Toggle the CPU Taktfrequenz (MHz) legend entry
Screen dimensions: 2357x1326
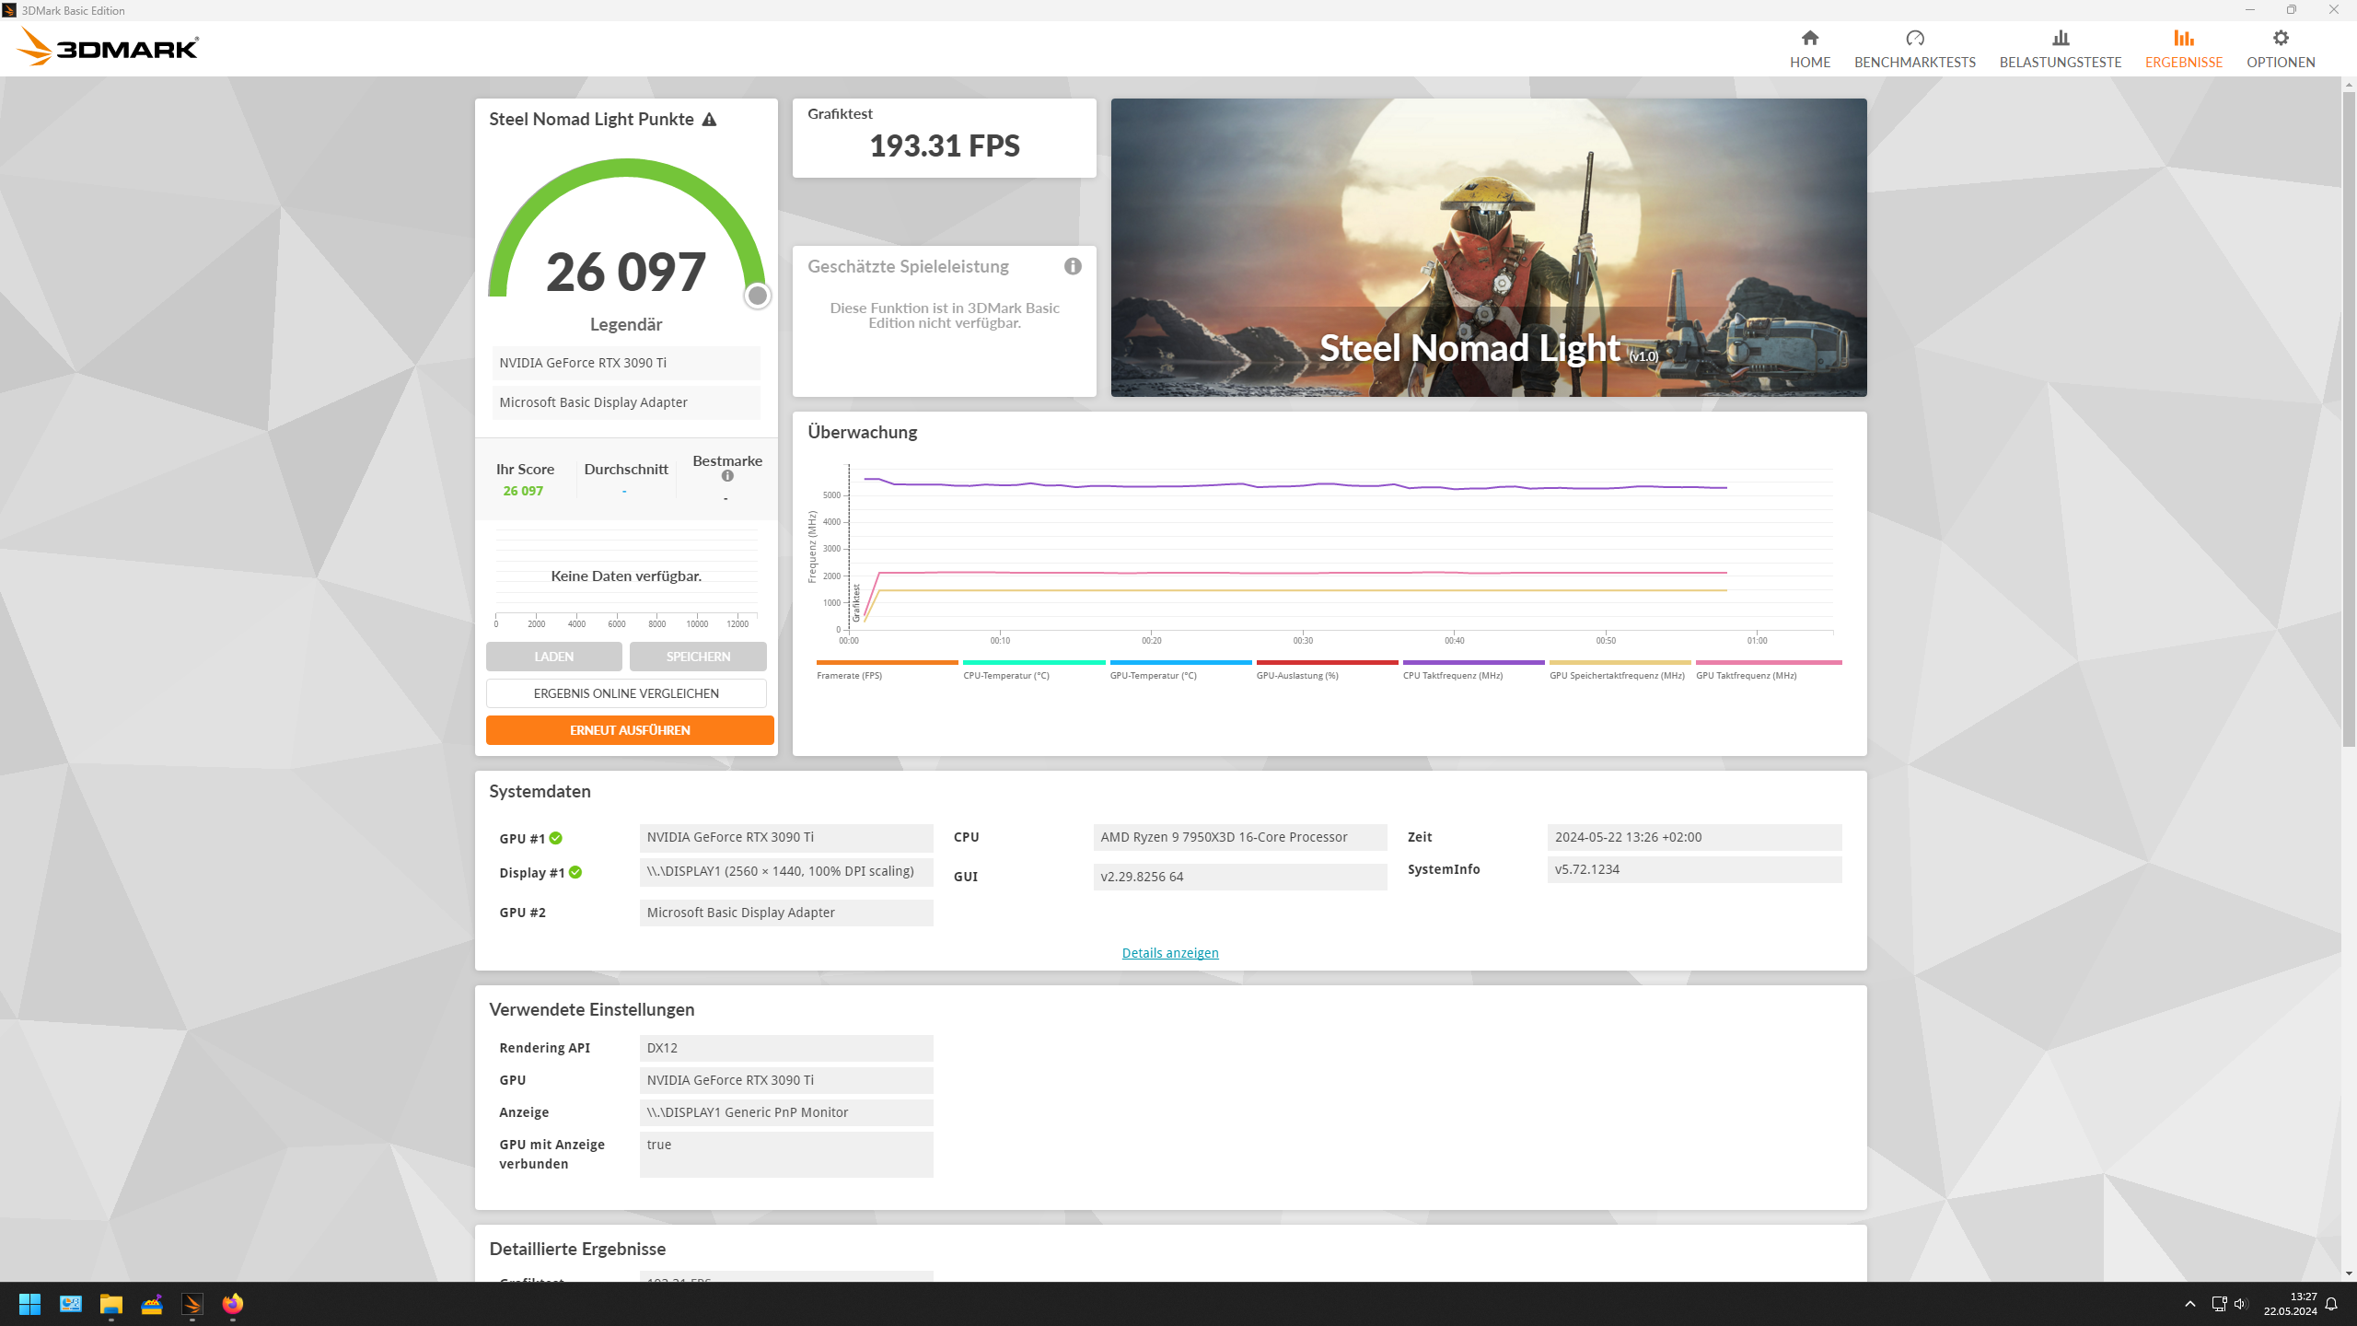click(x=1455, y=675)
